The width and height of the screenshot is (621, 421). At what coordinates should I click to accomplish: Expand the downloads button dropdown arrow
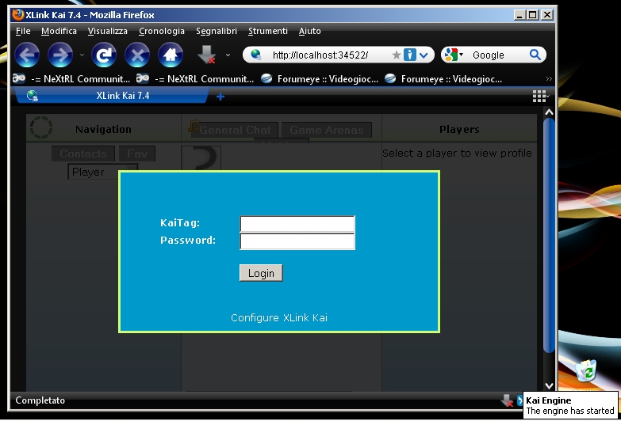(228, 55)
